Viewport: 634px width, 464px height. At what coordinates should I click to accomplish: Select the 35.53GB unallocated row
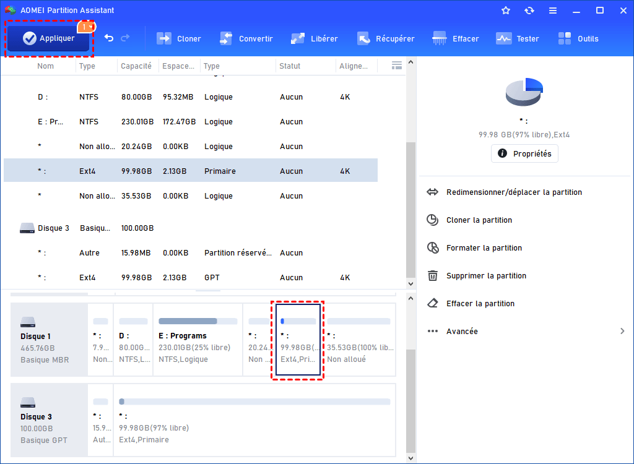tap(191, 195)
